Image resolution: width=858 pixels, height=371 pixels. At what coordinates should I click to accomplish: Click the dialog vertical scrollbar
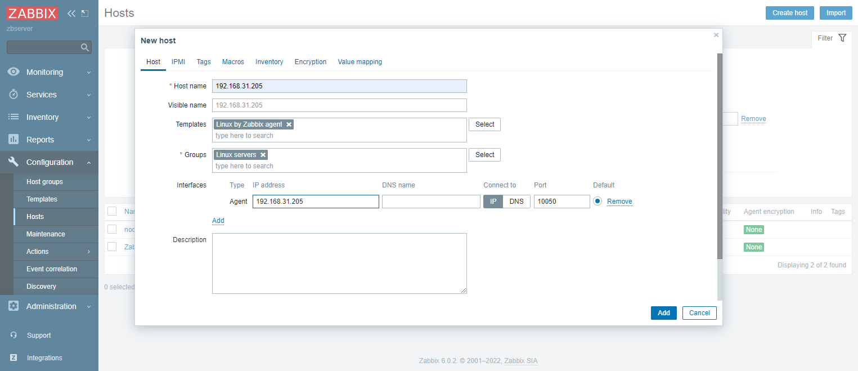720,156
